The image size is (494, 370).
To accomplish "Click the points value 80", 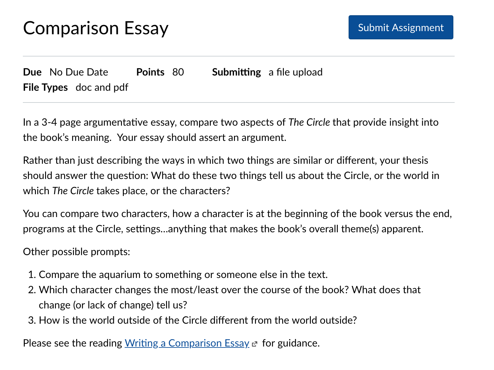I will (178, 72).
